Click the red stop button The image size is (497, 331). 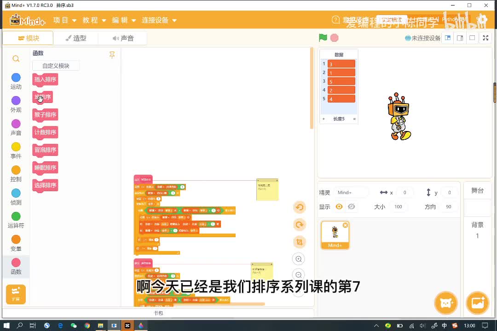click(x=335, y=38)
